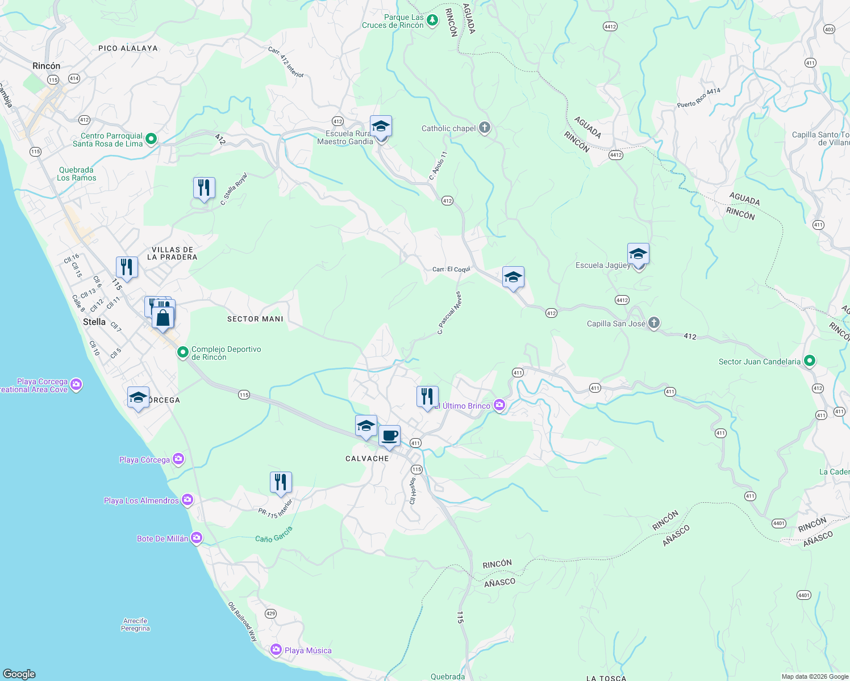Select the Capilla San José cross icon

[653, 322]
